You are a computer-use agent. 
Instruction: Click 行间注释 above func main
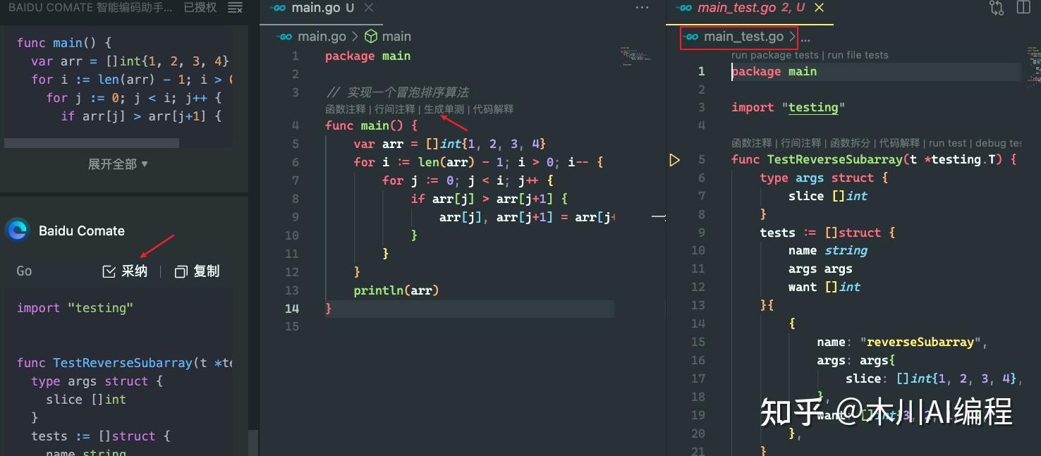coord(394,109)
